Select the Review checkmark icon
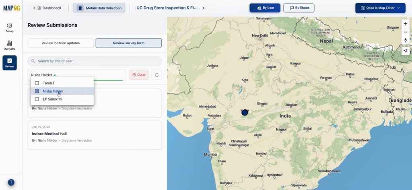Image resolution: width=412 pixels, height=190 pixels. [10, 63]
